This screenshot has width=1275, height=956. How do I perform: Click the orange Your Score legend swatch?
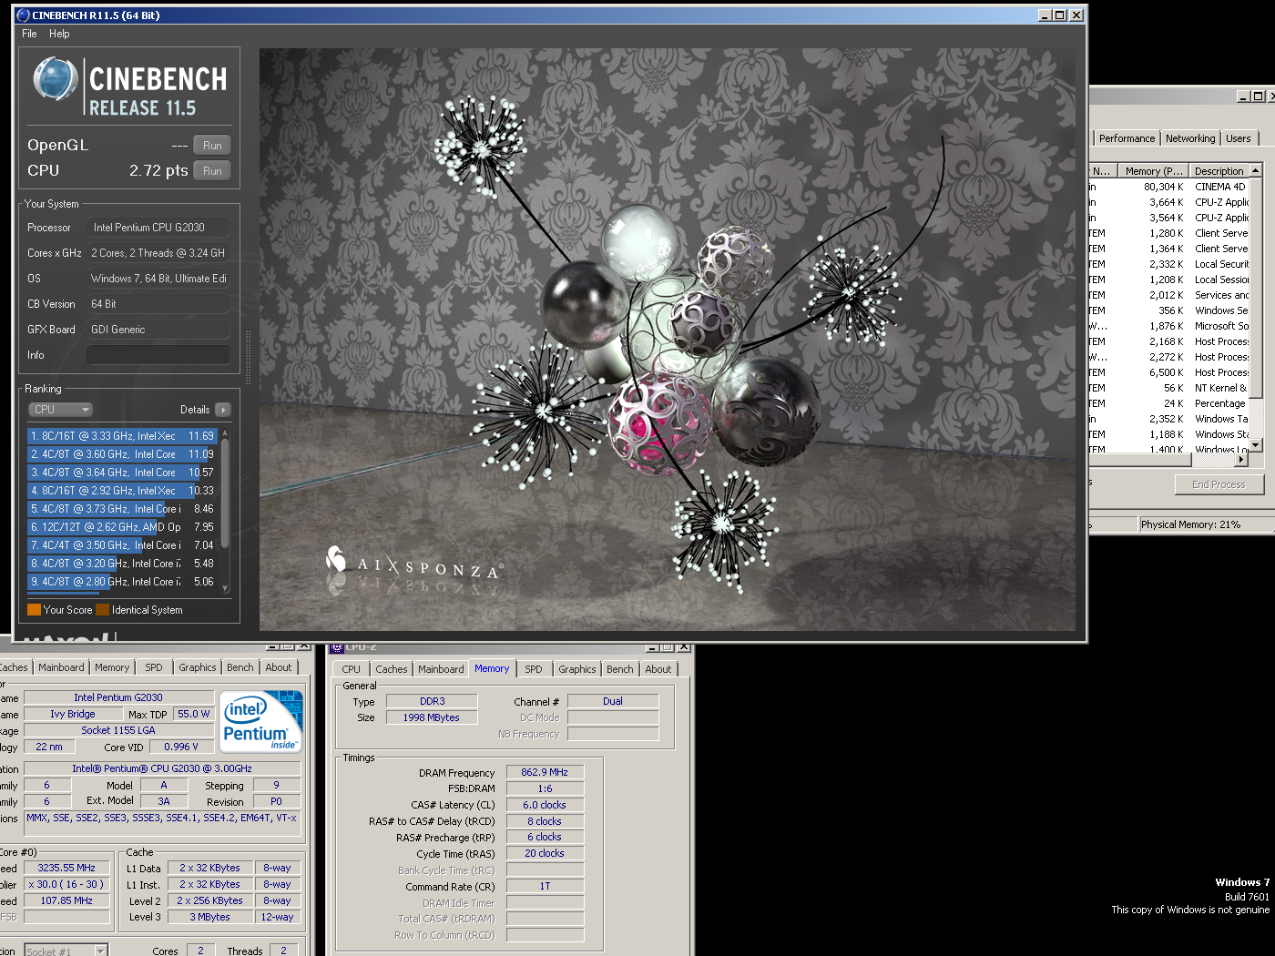click(x=34, y=610)
